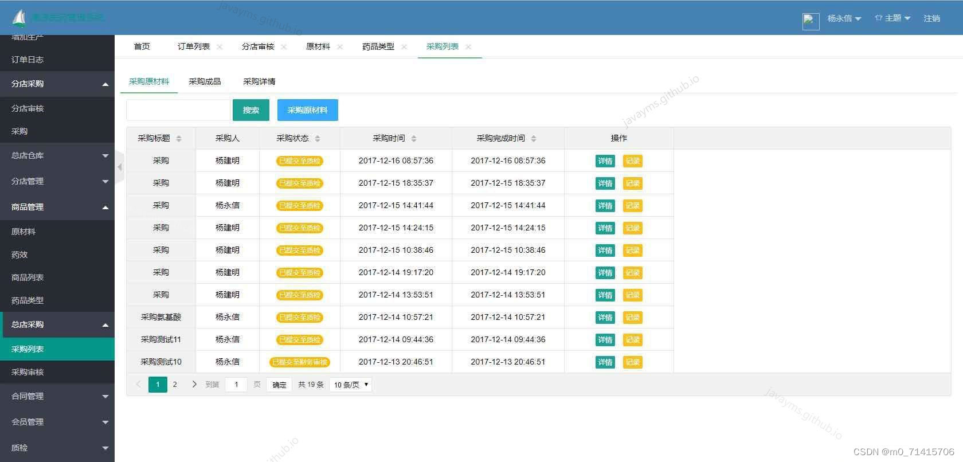Expand 分店管理 sidebar section

57,181
